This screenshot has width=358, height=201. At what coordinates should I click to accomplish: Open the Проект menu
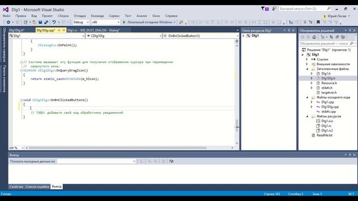pyautogui.click(x=47, y=16)
